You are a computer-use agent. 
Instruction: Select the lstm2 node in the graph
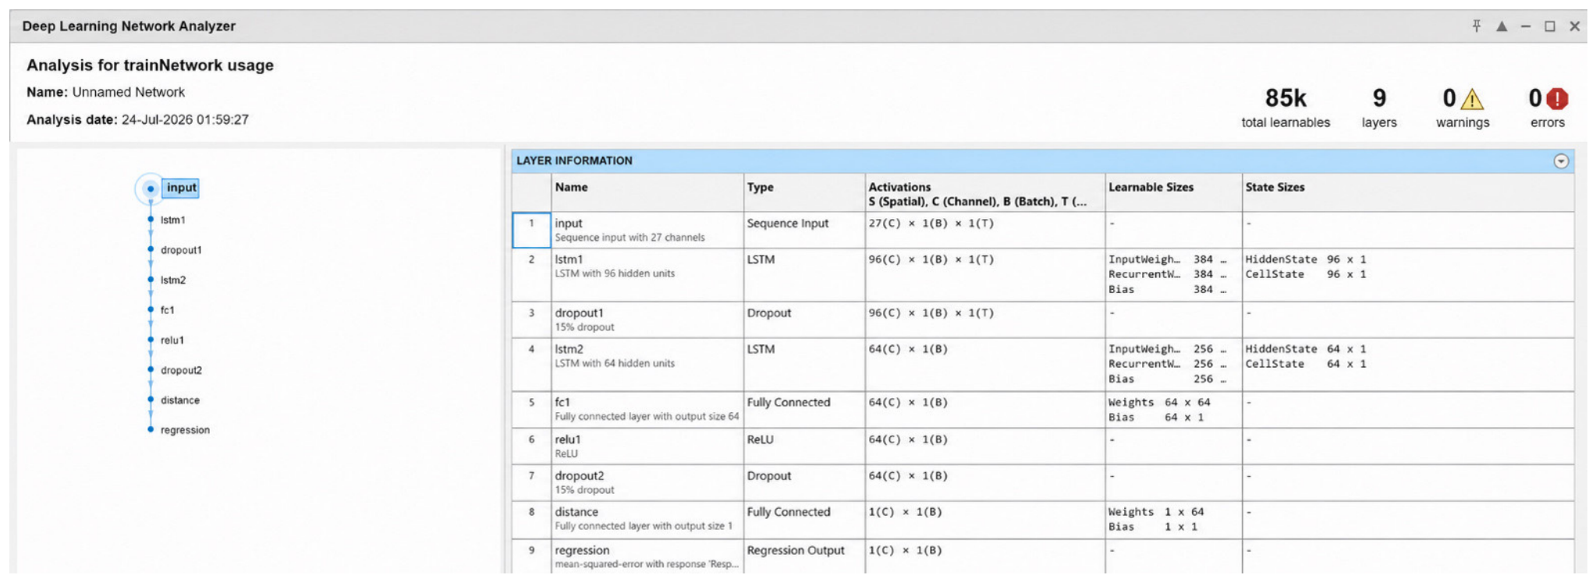(172, 280)
